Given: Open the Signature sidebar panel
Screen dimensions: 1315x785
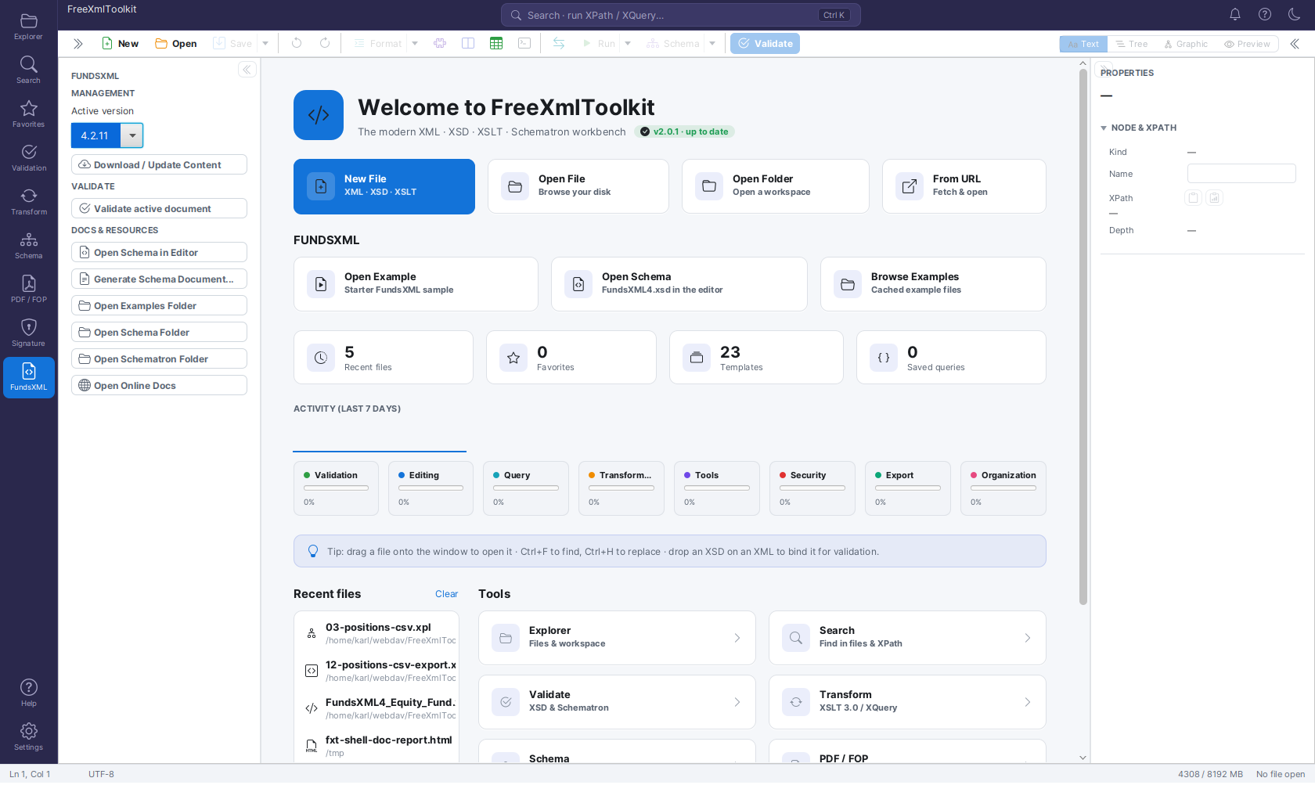Looking at the screenshot, I should [28, 333].
